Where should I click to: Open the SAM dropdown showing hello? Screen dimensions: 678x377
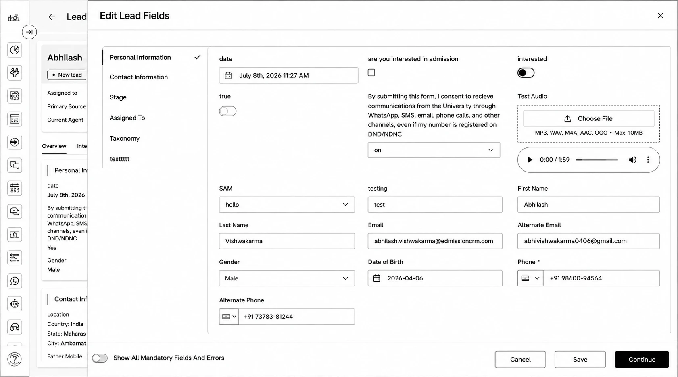coord(287,205)
